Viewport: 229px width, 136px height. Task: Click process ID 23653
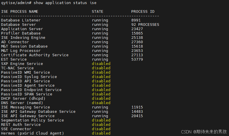click(x=137, y=51)
